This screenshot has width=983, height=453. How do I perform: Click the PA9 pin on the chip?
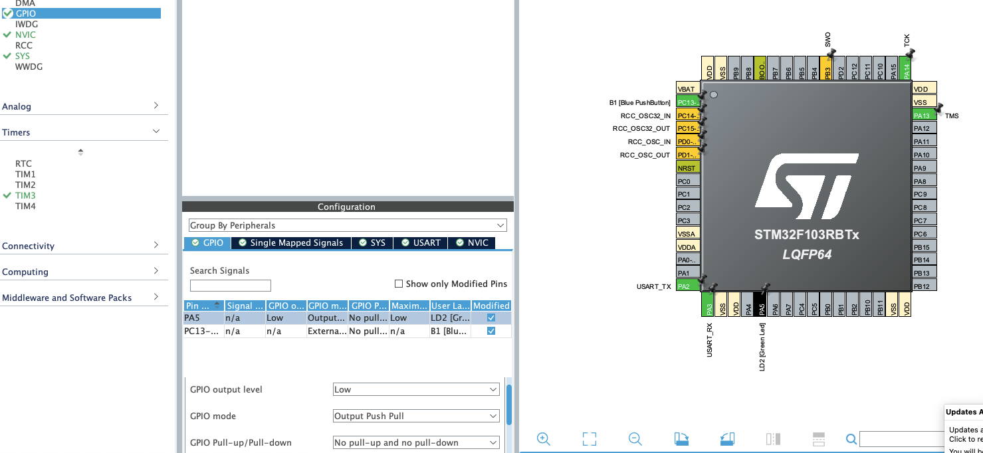coord(924,168)
